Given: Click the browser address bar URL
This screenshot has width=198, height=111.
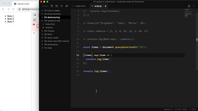Looking at the screenshot, I should point(30,9).
